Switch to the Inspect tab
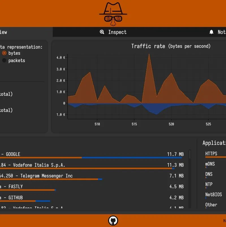The image size is (226, 227). [x=113, y=32]
